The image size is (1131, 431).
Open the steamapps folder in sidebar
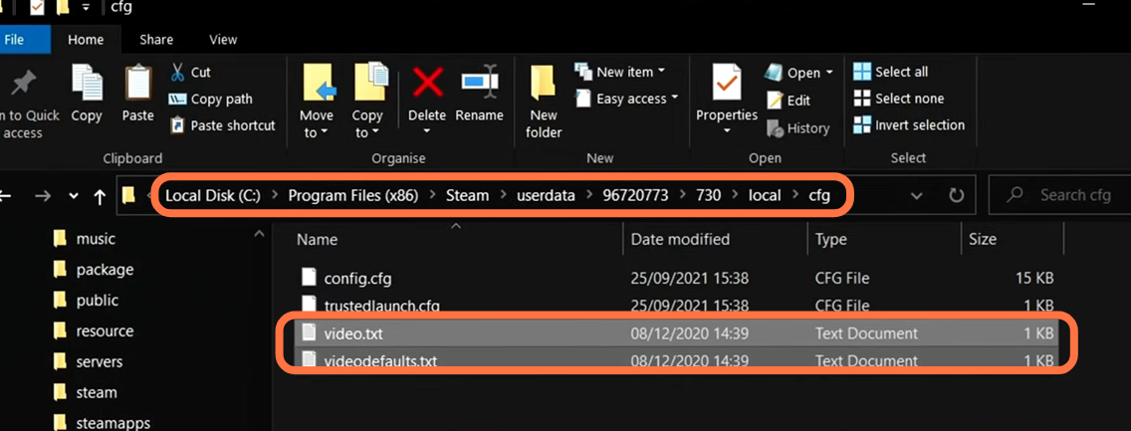pyautogui.click(x=101, y=423)
